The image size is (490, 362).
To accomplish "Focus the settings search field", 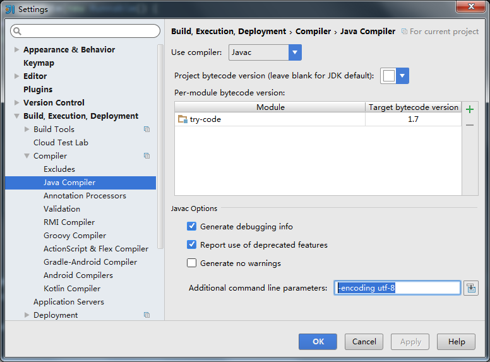I will point(85,31).
